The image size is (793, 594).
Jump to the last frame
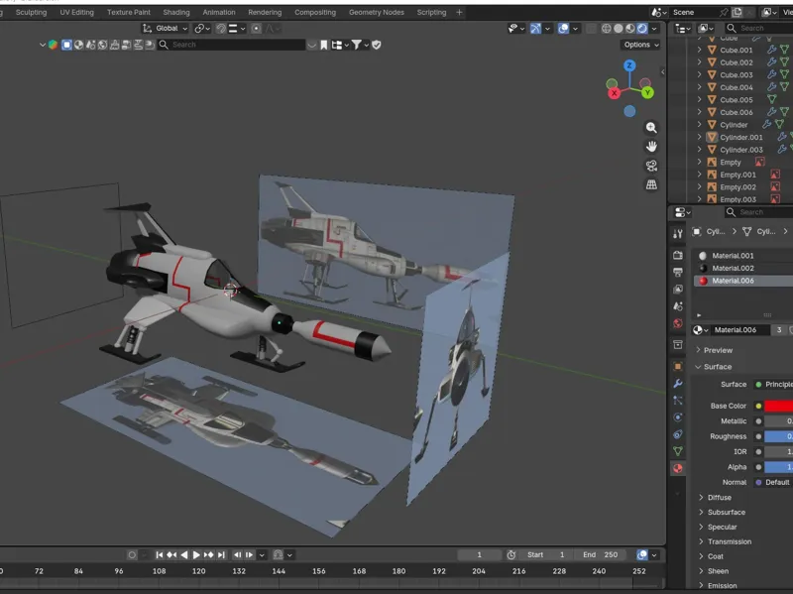[221, 555]
